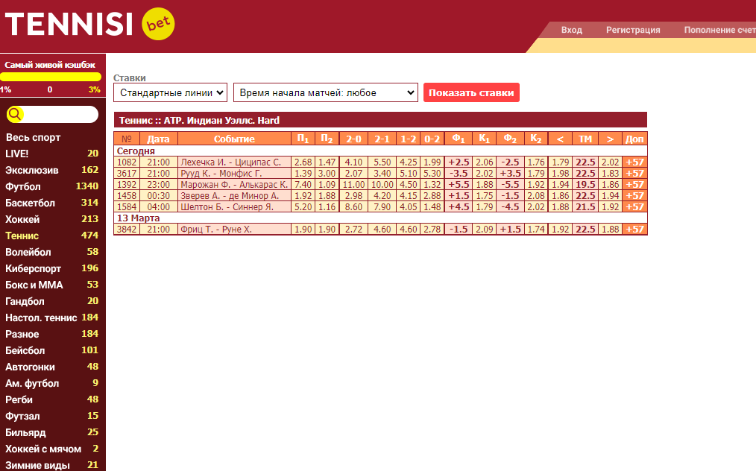Open the Вход link
Viewport: 756px width, 471px height.
(x=571, y=30)
